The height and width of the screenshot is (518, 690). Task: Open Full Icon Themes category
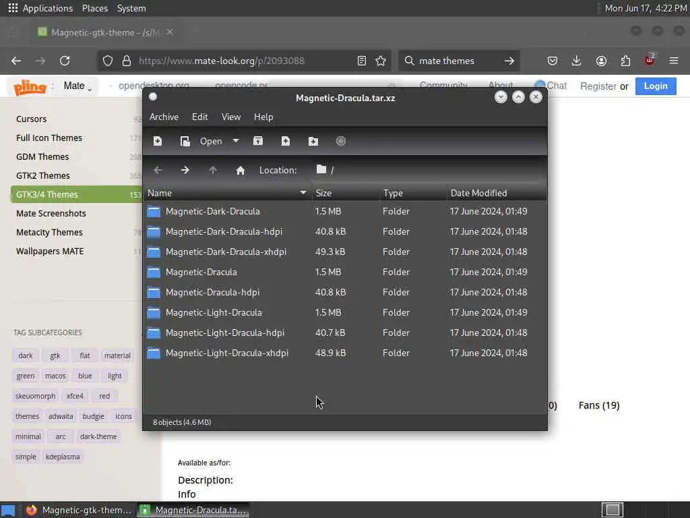point(49,138)
